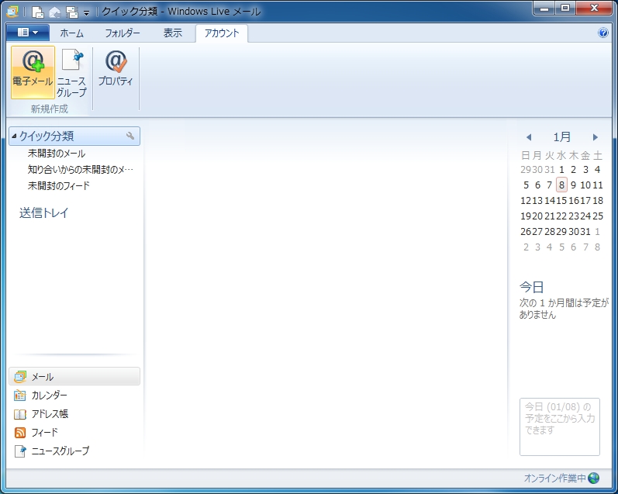Select January 22 in the calendar

coord(561,216)
